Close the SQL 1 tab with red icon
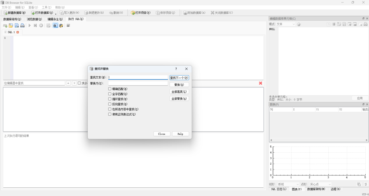This screenshot has width=369, height=196. click(x=18, y=32)
